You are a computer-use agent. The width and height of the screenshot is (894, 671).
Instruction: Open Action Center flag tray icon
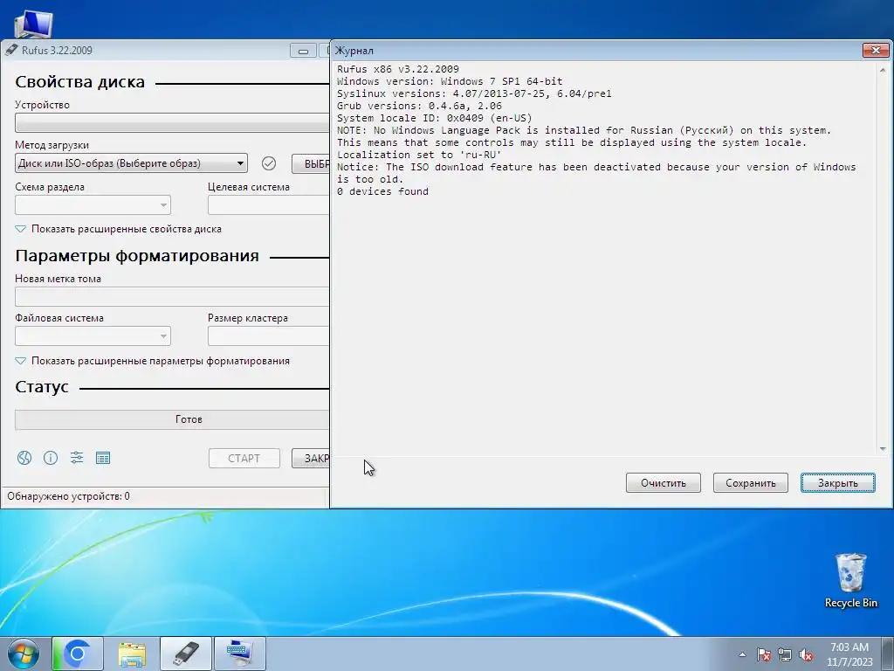click(763, 654)
